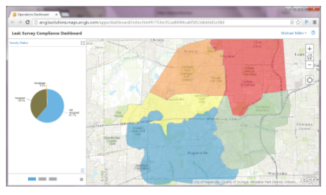Click the map attribution text at bottom
326x195 pixels.
[x=246, y=182]
